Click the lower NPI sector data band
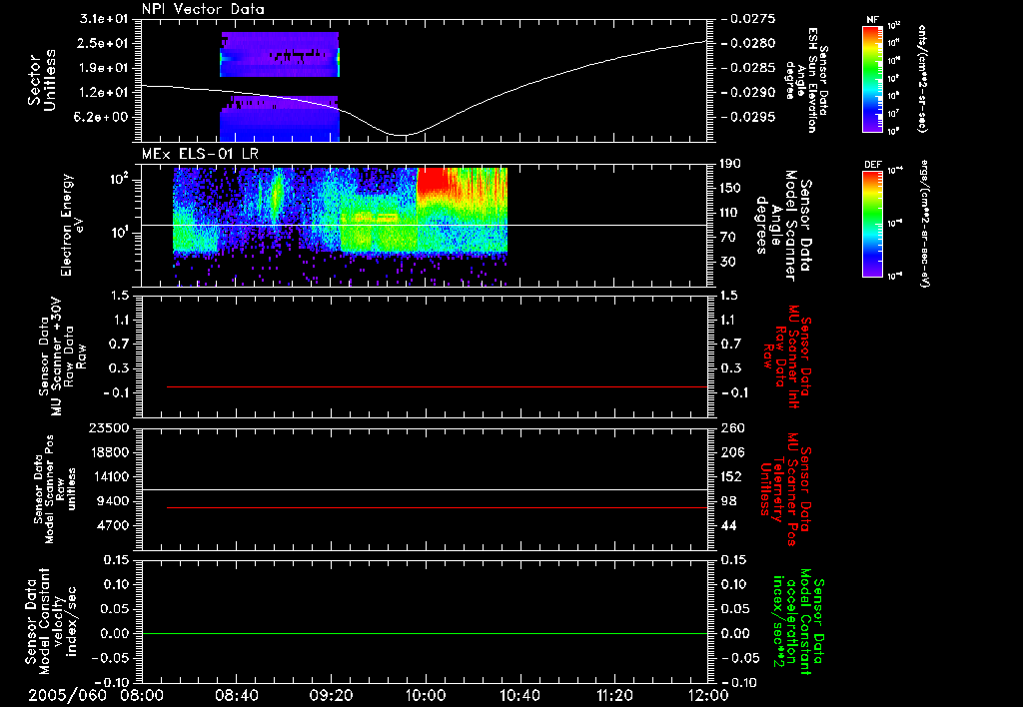1023x707 pixels. (x=280, y=119)
